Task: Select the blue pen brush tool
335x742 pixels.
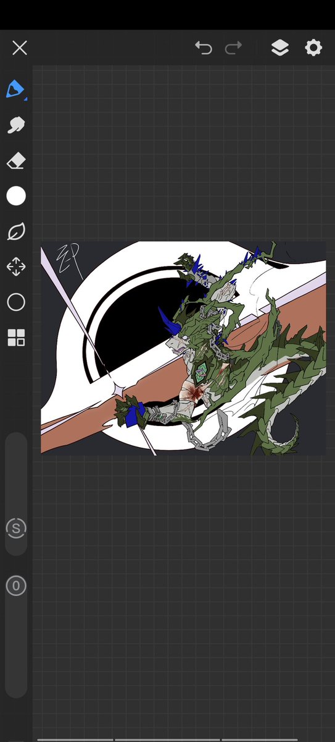Action: pyautogui.click(x=16, y=90)
